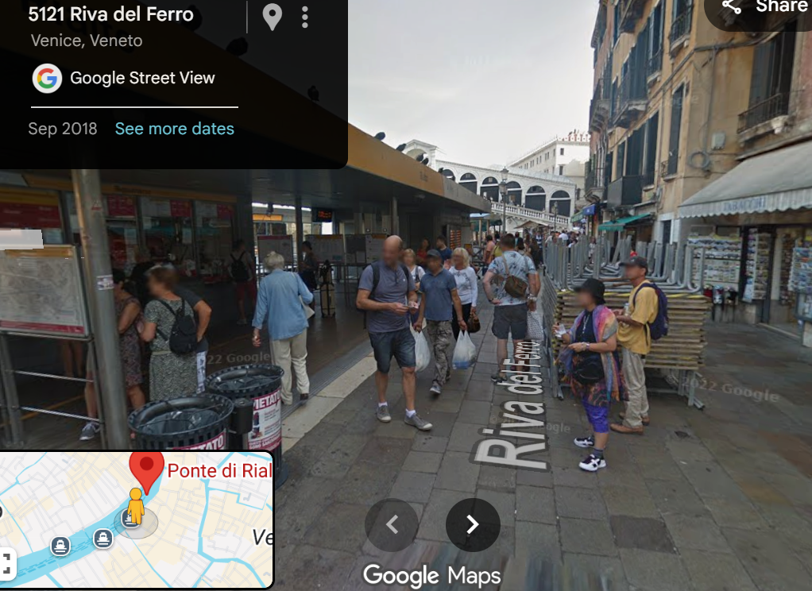Select the yellow Pegman on mini map
Viewport: 812px width, 591px height.
[x=136, y=506]
